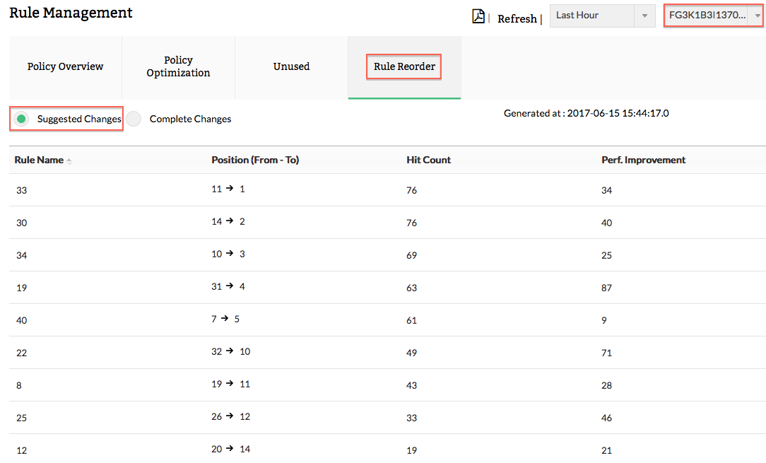
Task: Click the Position (From - To) column header
Action: (255, 160)
